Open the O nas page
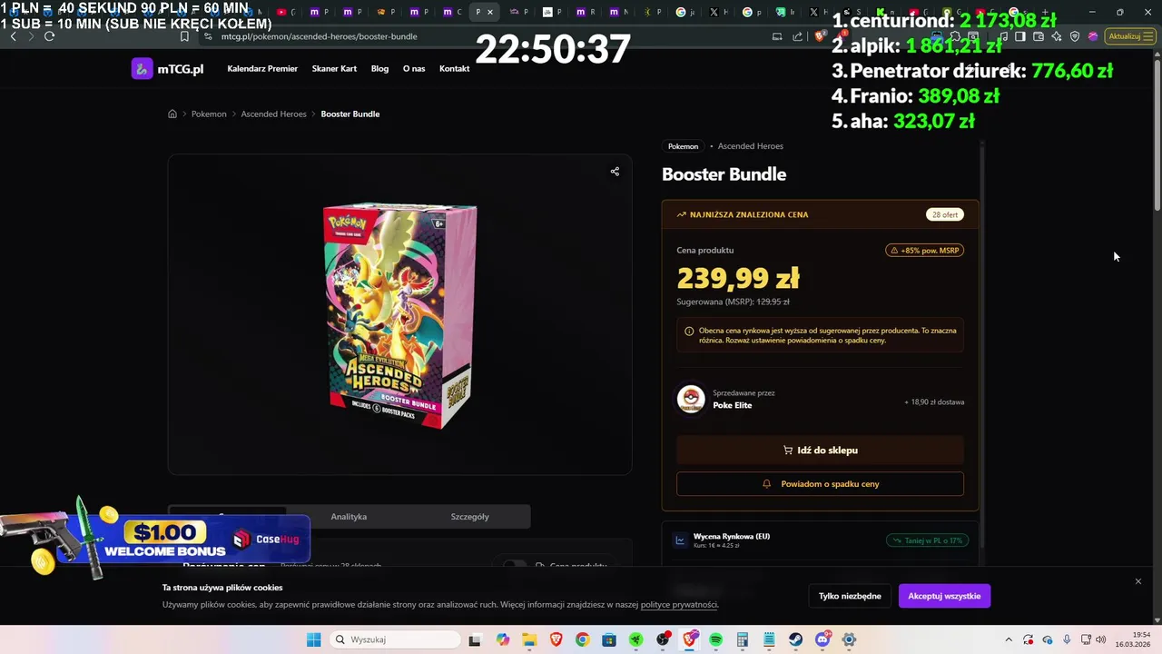The width and height of the screenshot is (1162, 654). (x=414, y=69)
